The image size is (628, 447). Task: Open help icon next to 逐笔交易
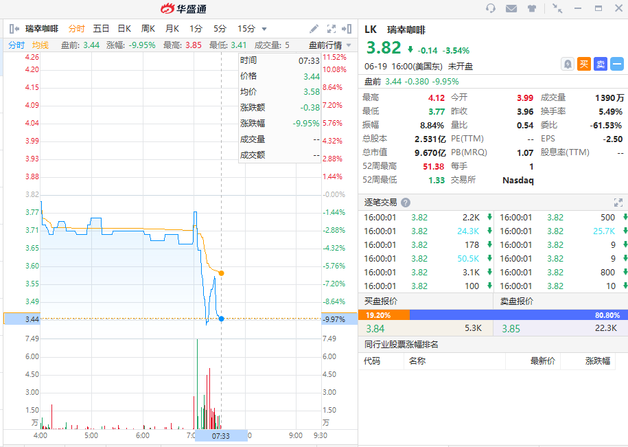[406, 203]
